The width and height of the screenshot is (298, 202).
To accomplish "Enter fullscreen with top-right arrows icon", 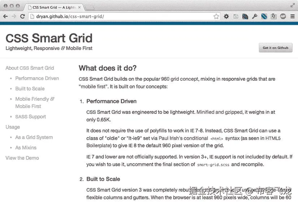I will pyautogui.click(x=293, y=5).
